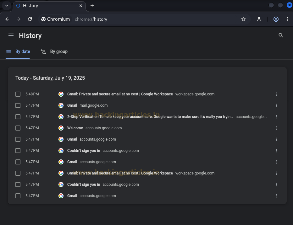
Task: Click the Google favicon beside 2-Step Verification
Action: point(61,117)
